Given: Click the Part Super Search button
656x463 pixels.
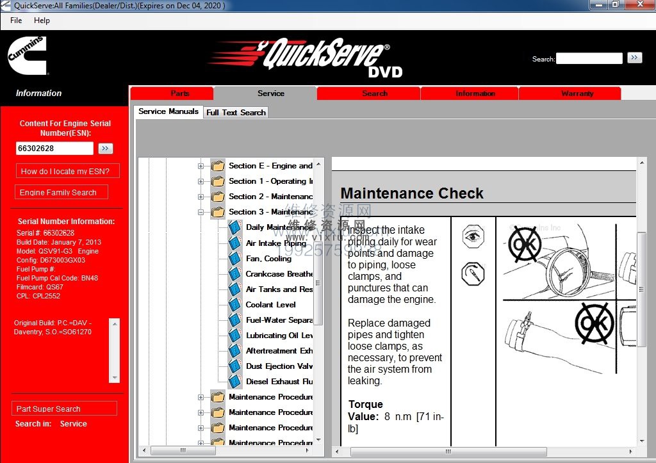Looking at the screenshot, I should [65, 409].
